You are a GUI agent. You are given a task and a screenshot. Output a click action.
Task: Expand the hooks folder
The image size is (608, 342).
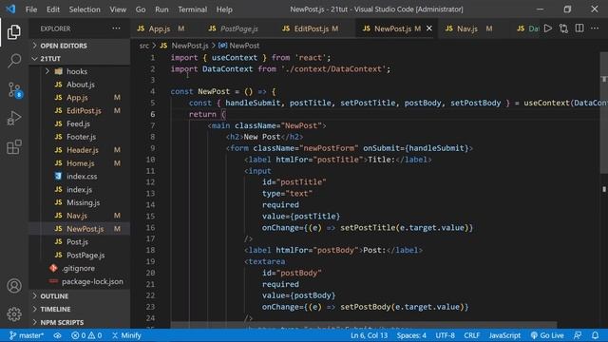click(80, 71)
